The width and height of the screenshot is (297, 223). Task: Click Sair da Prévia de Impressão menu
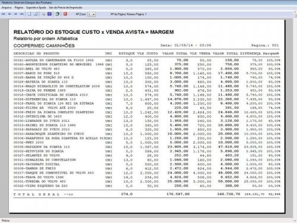click(65, 8)
